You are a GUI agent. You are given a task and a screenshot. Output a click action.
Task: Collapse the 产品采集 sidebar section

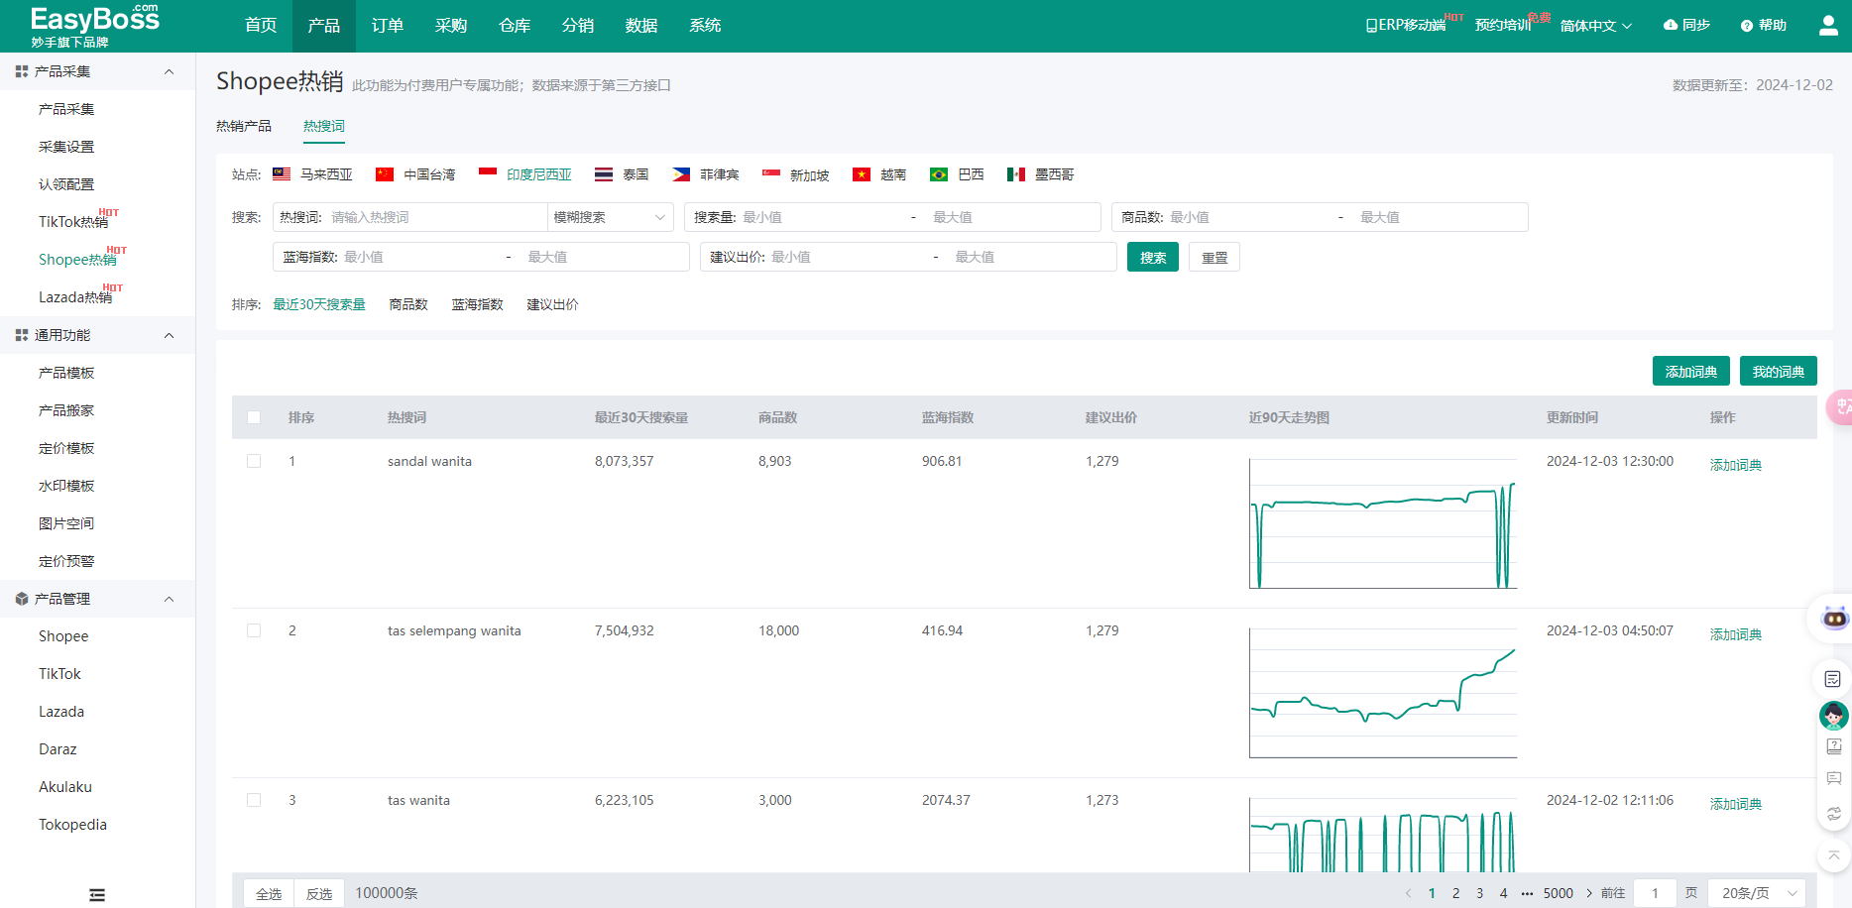click(x=169, y=71)
